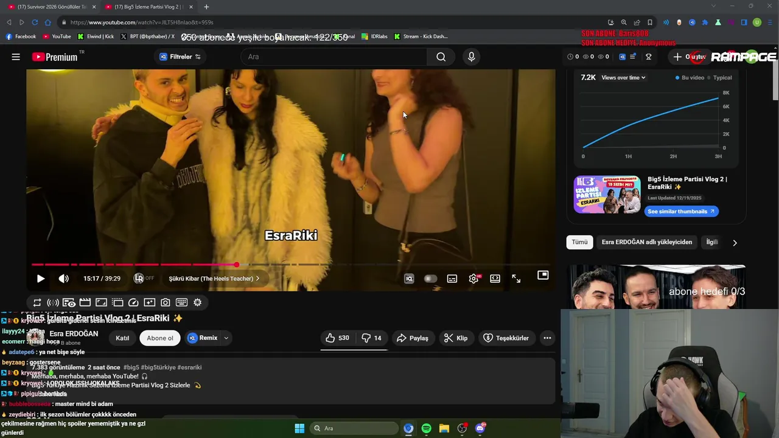The image size is (779, 438).
Task: Click the YouTube Ara search field
Action: click(x=334, y=57)
